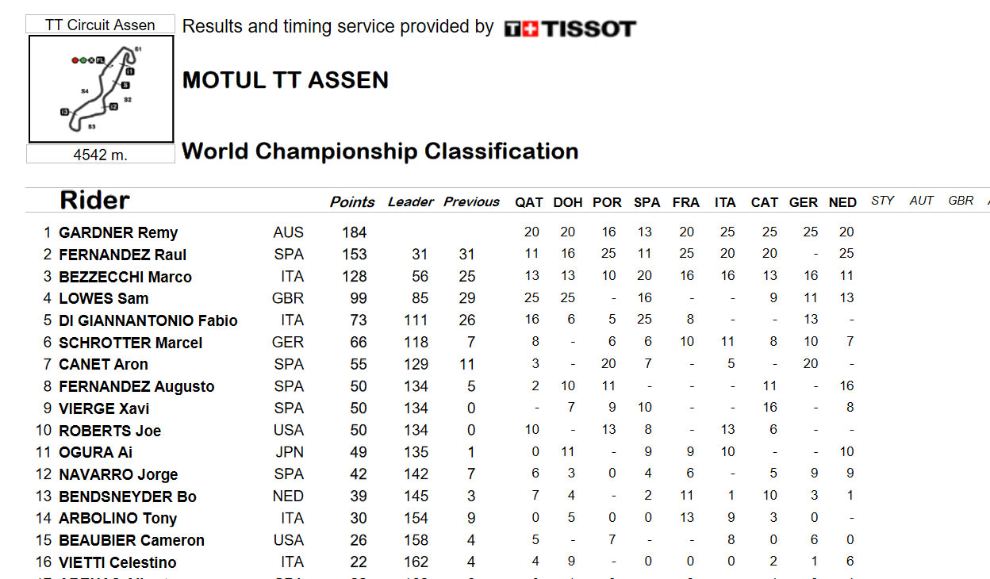This screenshot has width=990, height=579.
Task: Select the STY upcoming race header
Action: (x=883, y=201)
